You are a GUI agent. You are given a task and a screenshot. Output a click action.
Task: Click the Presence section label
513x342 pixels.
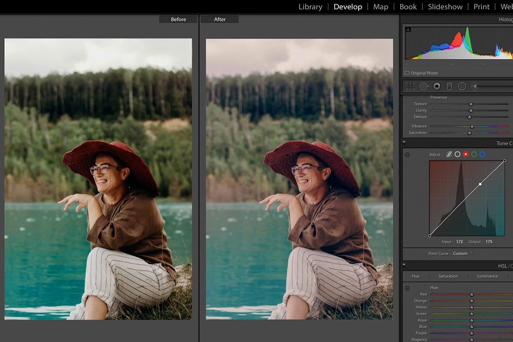pyautogui.click(x=439, y=97)
